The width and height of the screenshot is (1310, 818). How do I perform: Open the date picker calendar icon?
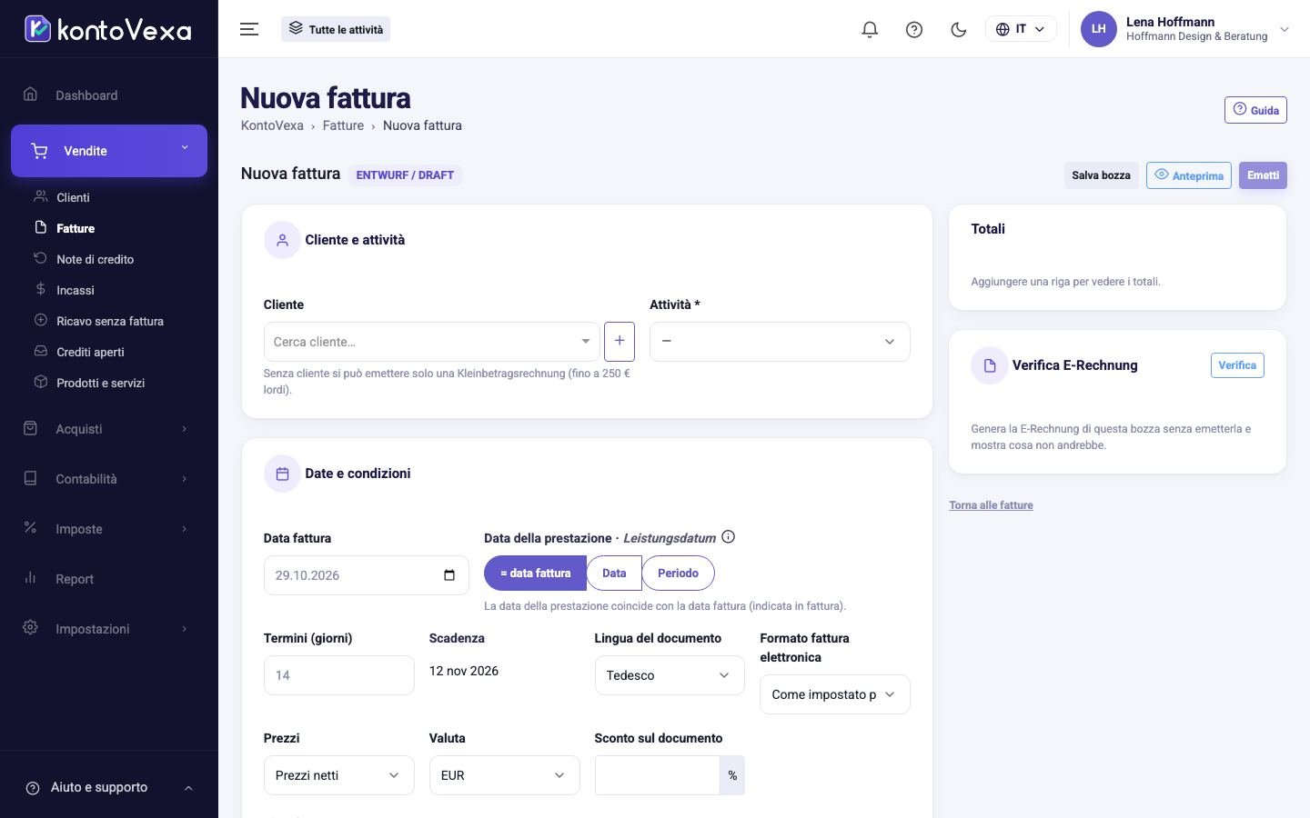pyautogui.click(x=449, y=575)
